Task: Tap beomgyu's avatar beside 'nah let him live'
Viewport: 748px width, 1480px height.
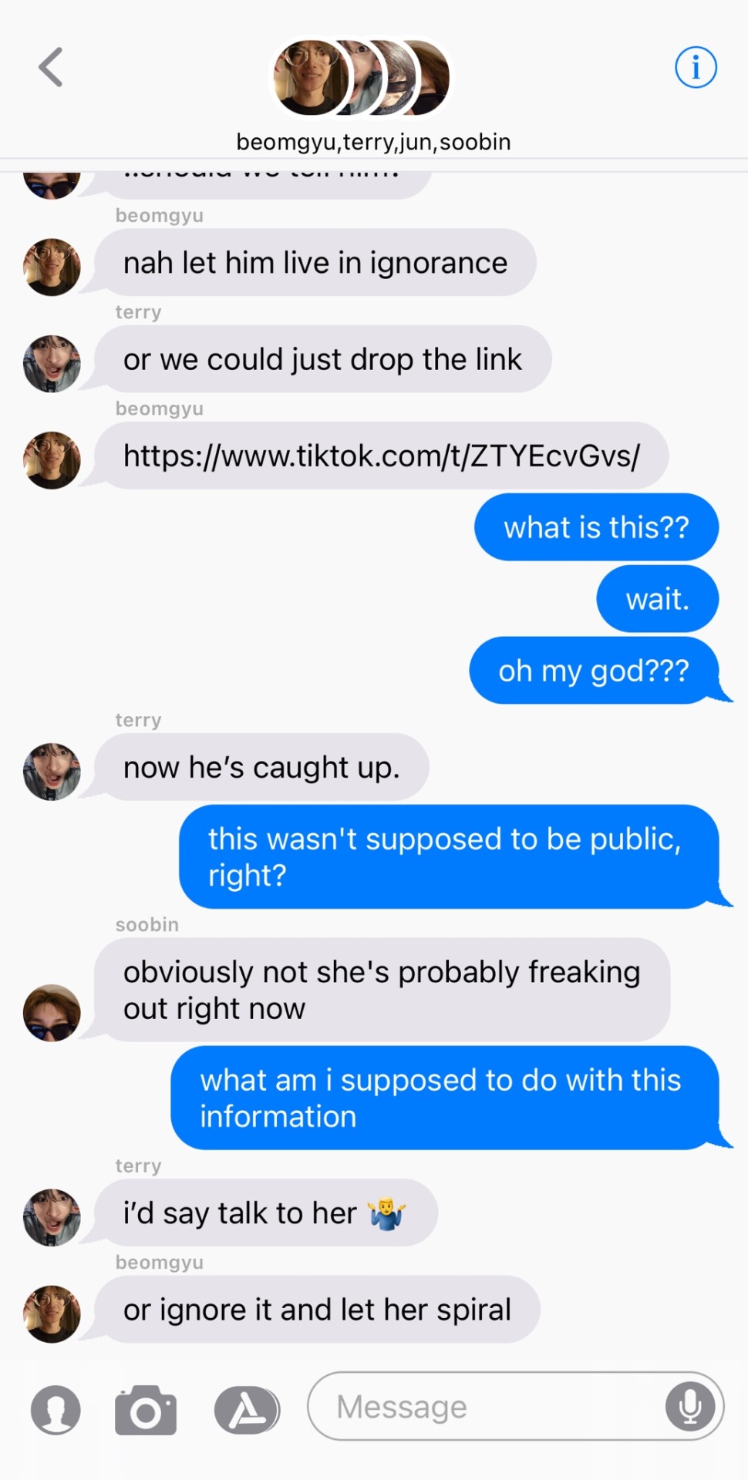Action: click(x=52, y=267)
